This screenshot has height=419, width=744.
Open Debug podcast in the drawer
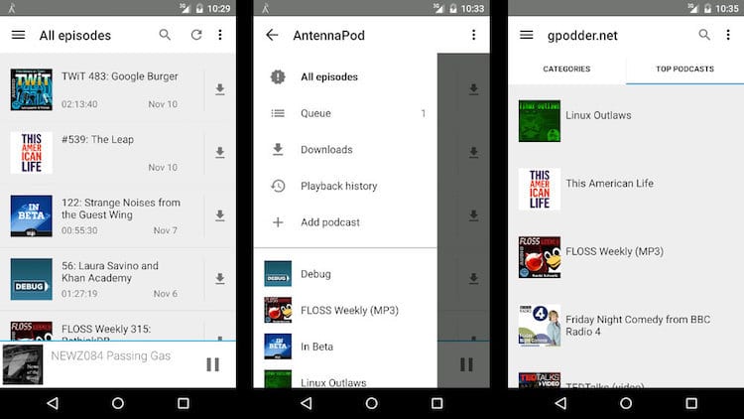click(x=345, y=274)
